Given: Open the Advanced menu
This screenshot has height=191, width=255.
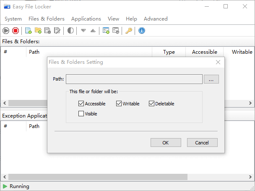Looking at the screenshot, I should click(156, 19).
